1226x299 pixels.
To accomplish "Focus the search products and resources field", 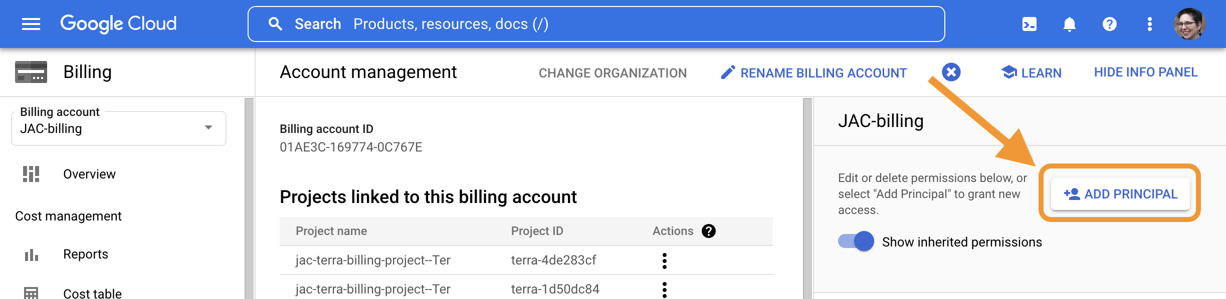I will pyautogui.click(x=596, y=24).
